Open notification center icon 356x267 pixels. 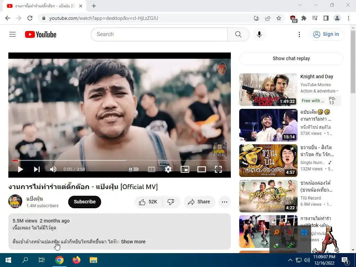[345, 260]
